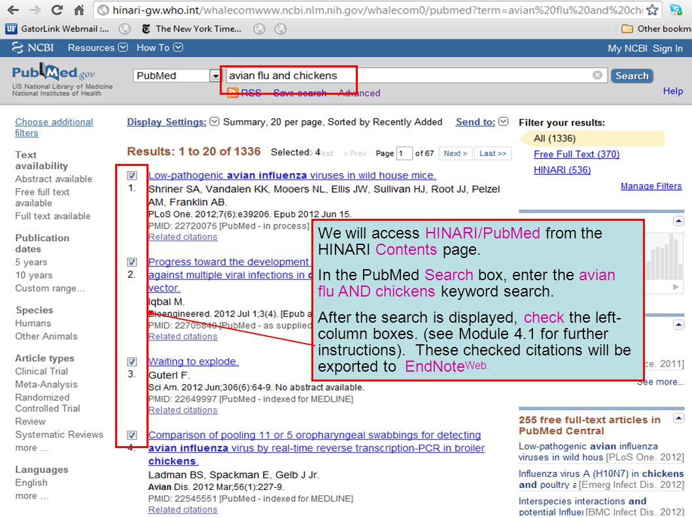Image resolution: width=692 pixels, height=518 pixels.
Task: Filter by Meta-Analysis article type
Action: tap(46, 385)
